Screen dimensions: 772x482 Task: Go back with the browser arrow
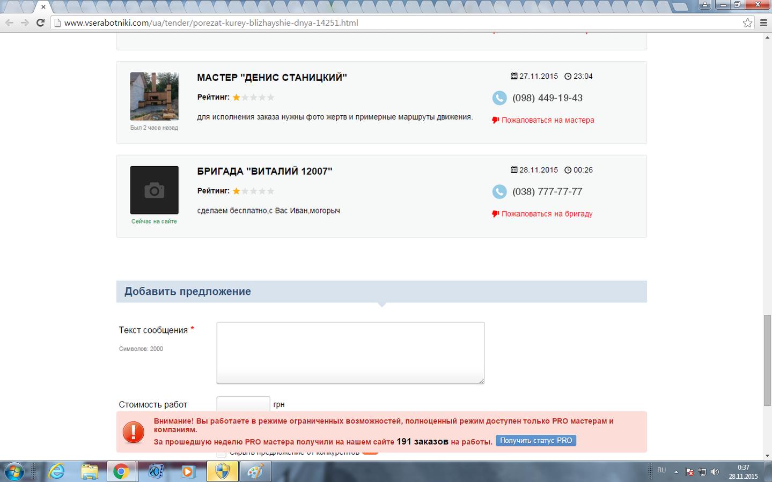[9, 23]
